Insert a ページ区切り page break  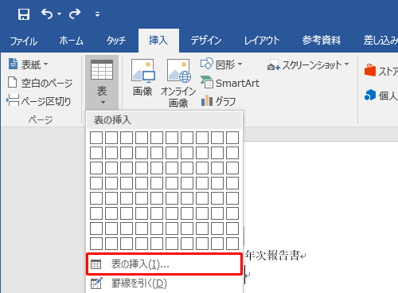click(x=39, y=101)
